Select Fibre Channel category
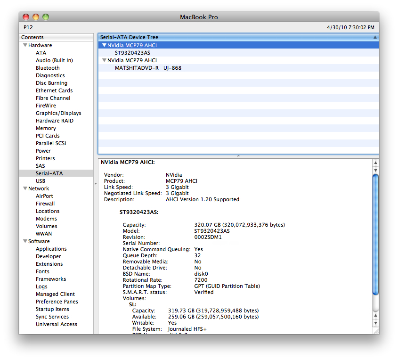 [53, 98]
